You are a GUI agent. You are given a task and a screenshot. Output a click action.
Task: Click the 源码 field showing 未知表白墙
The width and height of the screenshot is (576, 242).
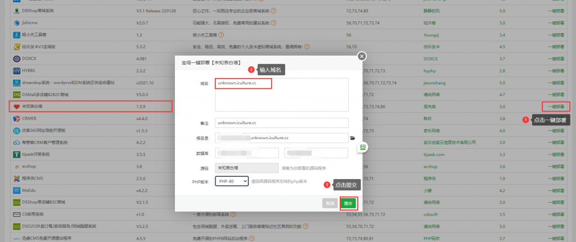[247, 167]
